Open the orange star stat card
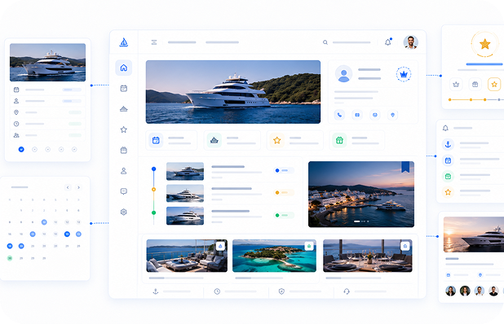 coord(294,140)
